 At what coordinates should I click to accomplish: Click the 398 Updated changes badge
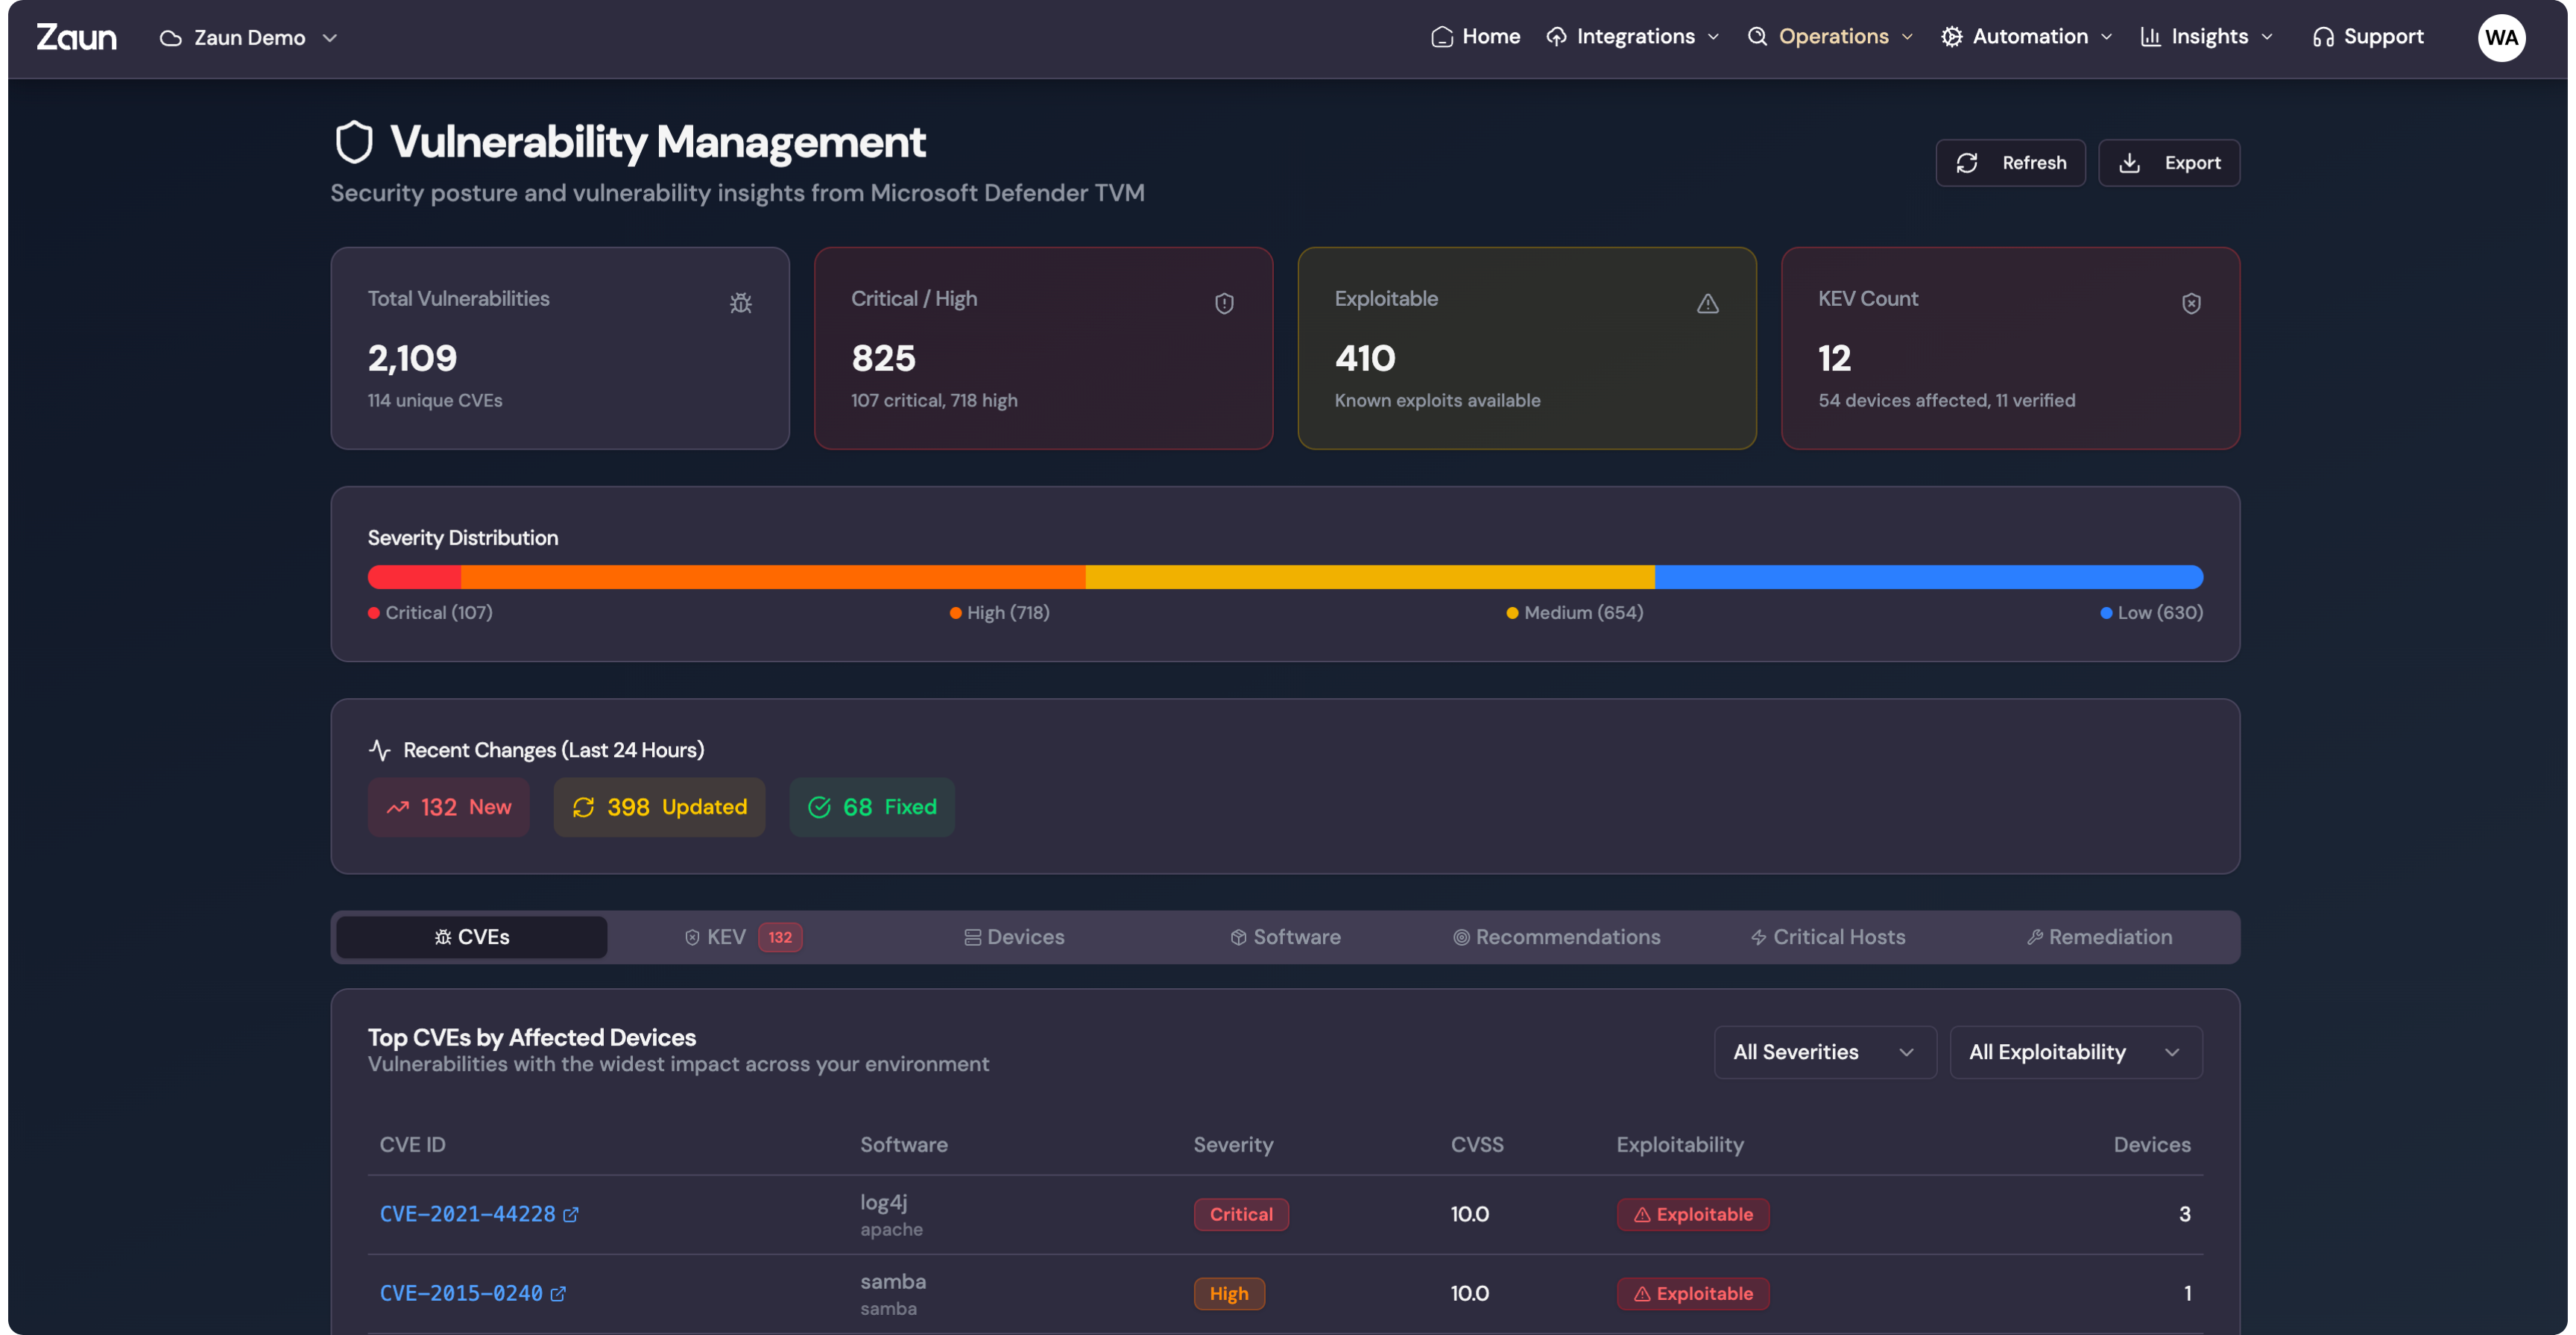click(659, 807)
